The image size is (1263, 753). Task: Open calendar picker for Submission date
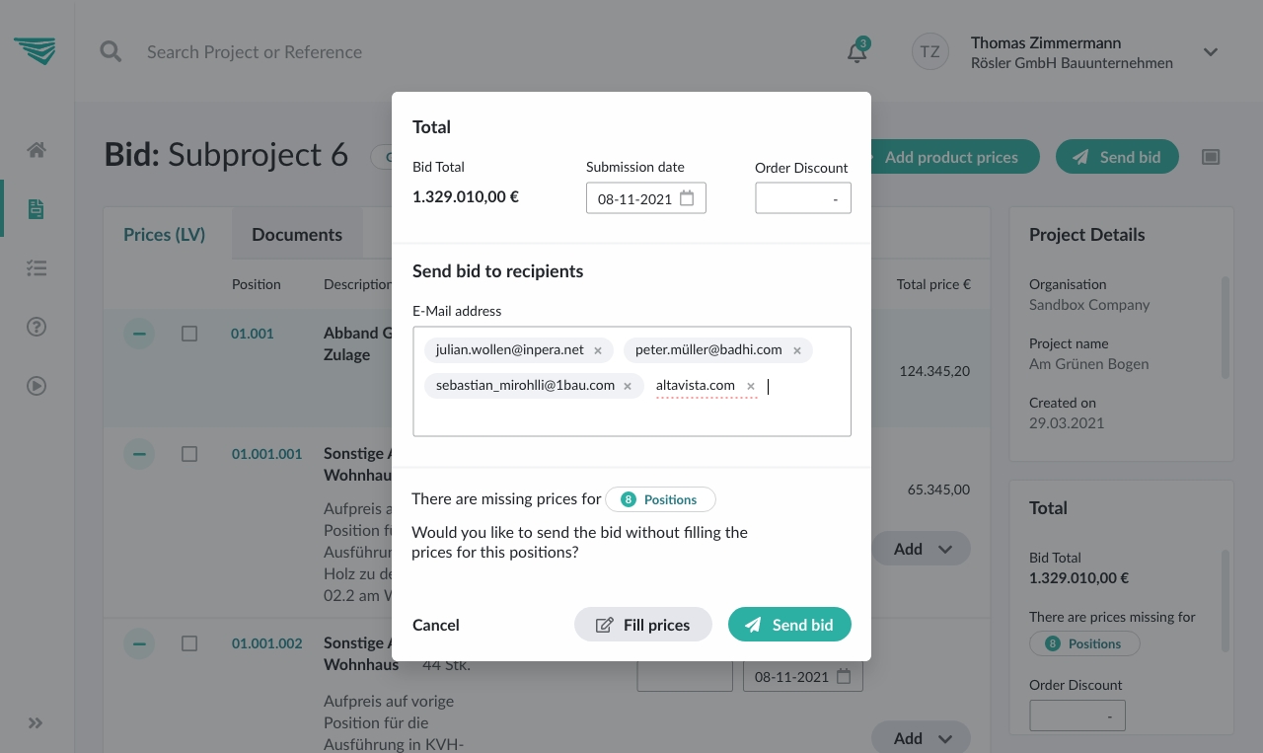[687, 198]
